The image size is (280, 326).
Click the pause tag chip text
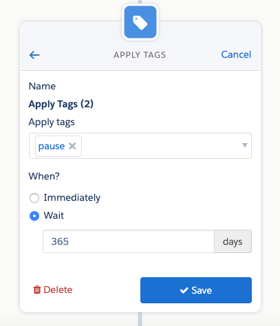click(x=52, y=146)
